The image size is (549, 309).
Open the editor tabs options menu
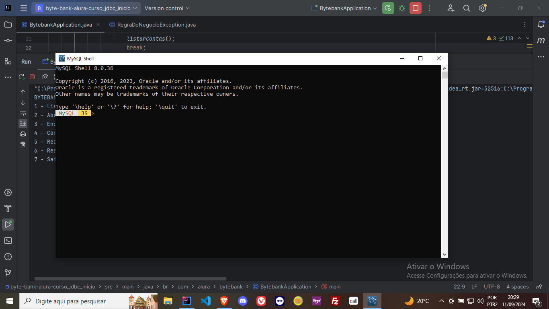[x=525, y=25]
